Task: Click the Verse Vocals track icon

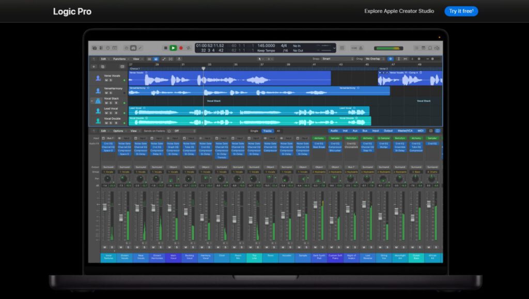Action: pyautogui.click(x=98, y=78)
